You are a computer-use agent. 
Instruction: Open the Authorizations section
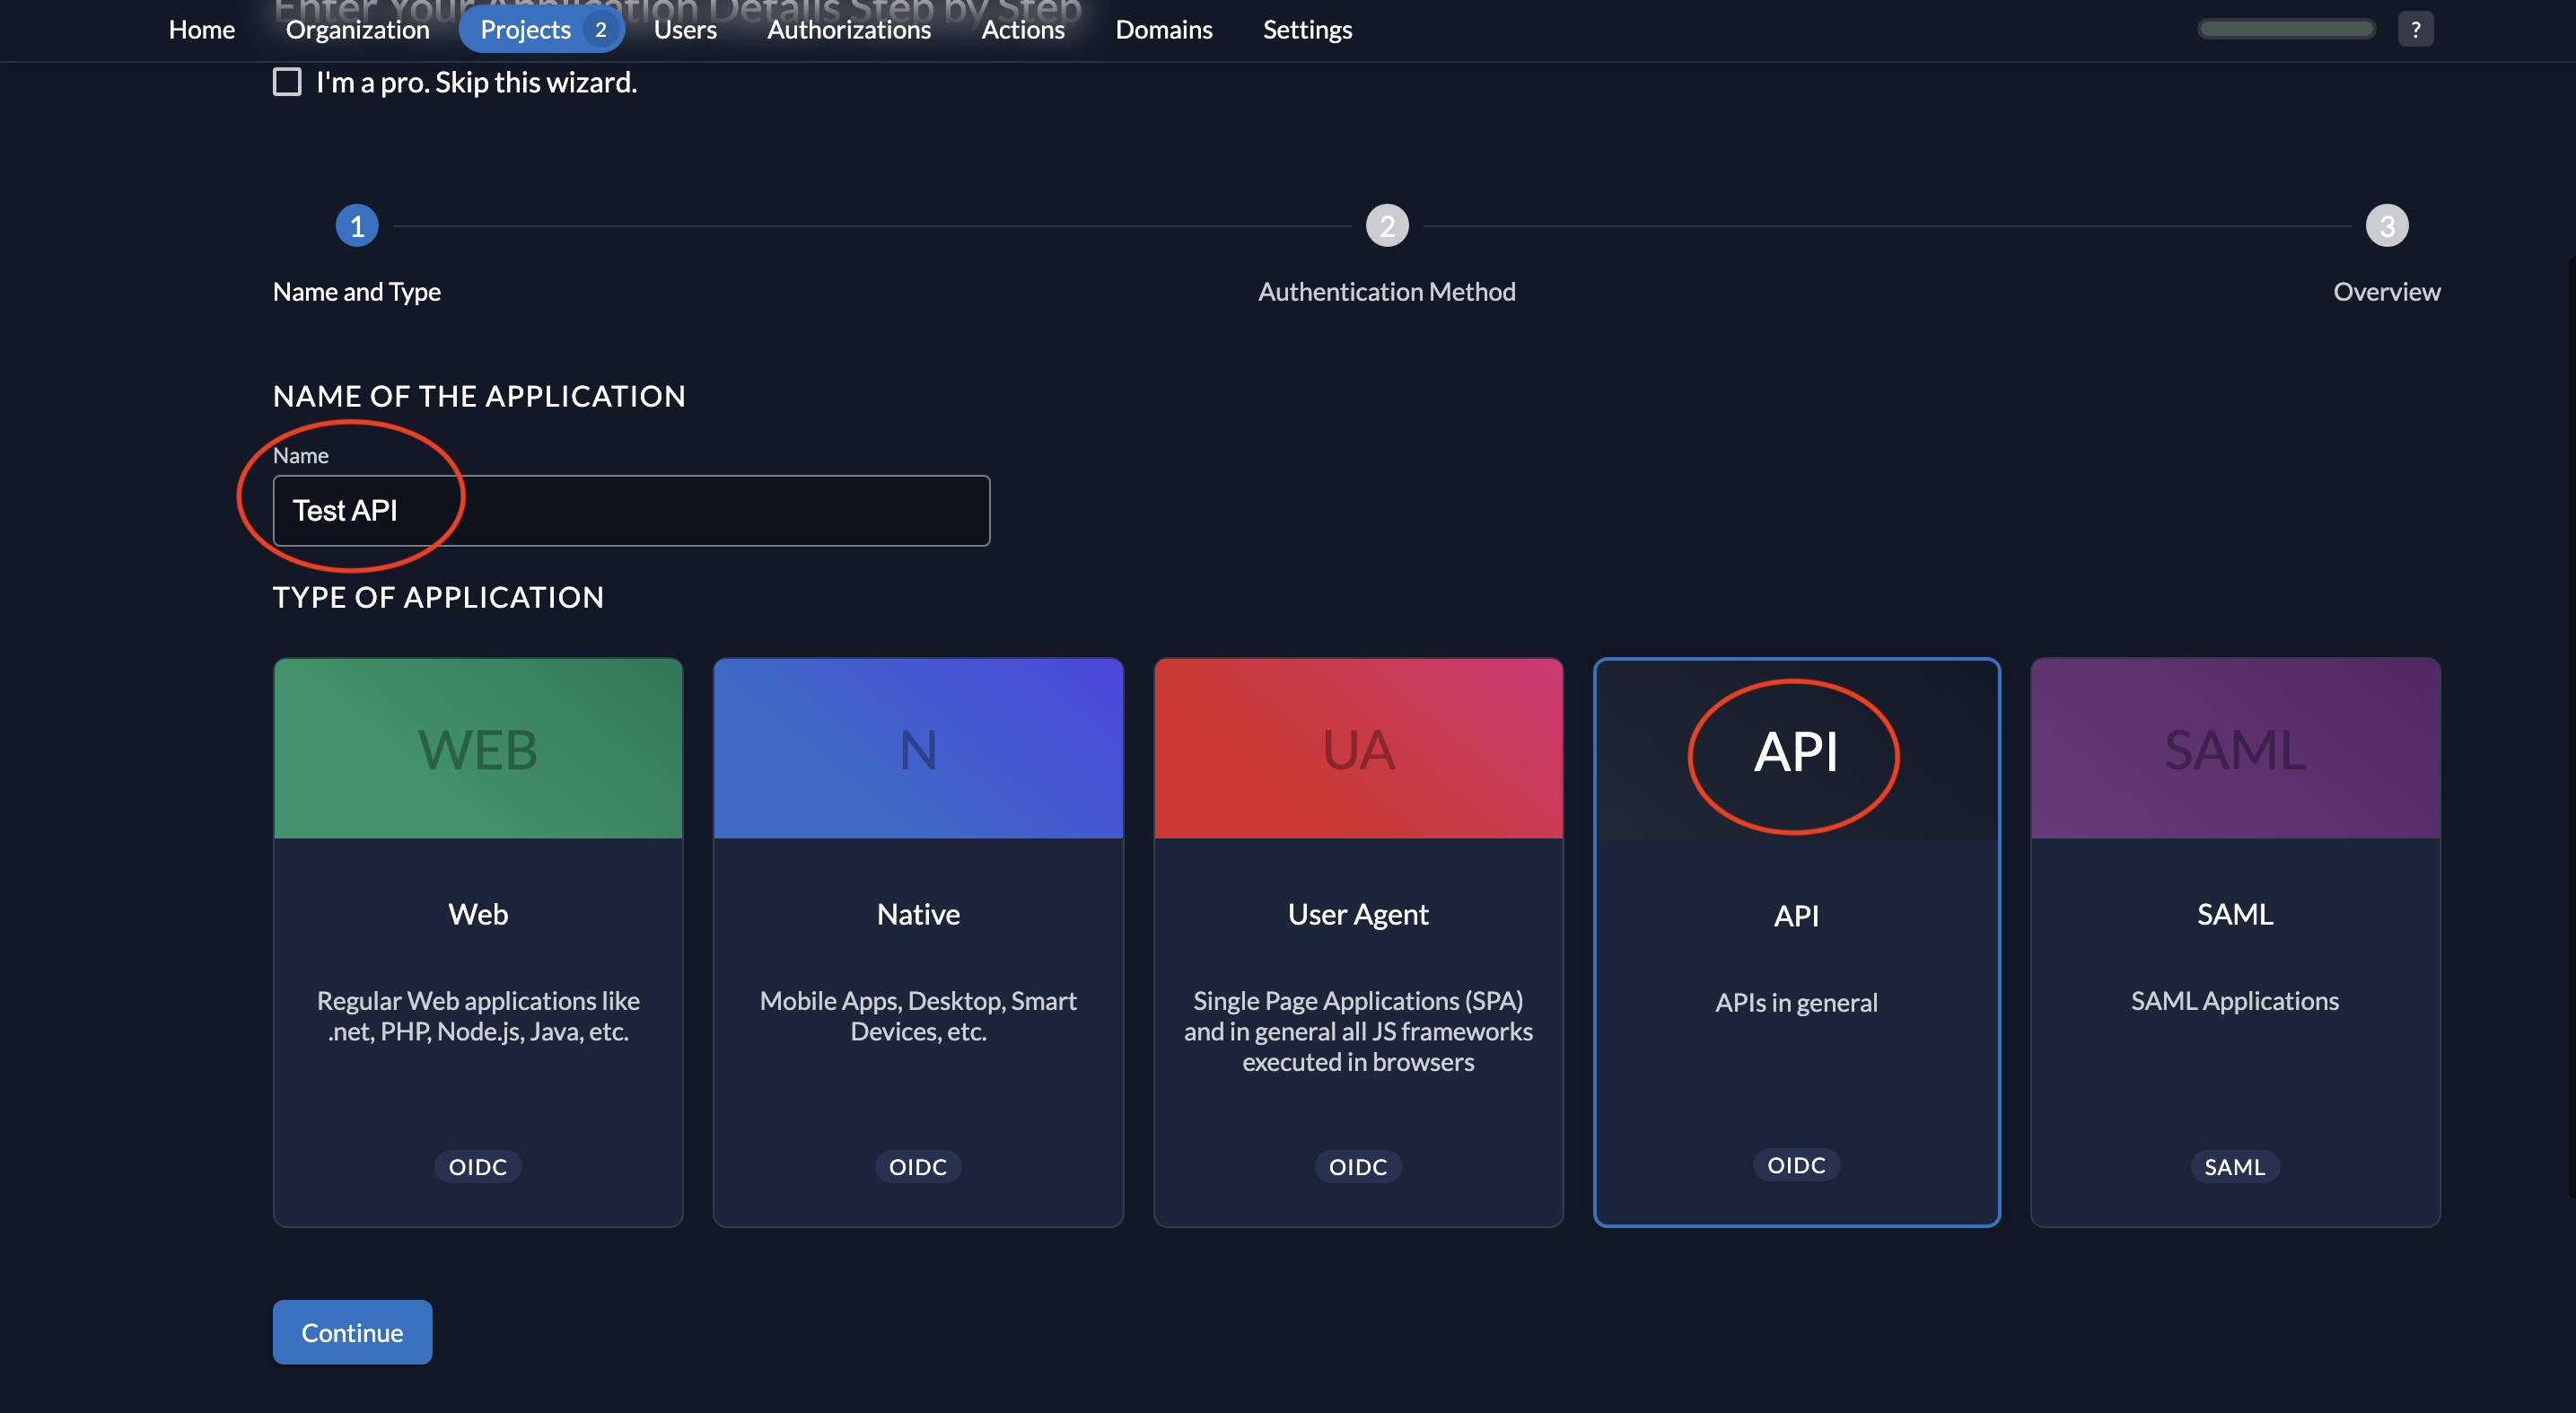[848, 29]
